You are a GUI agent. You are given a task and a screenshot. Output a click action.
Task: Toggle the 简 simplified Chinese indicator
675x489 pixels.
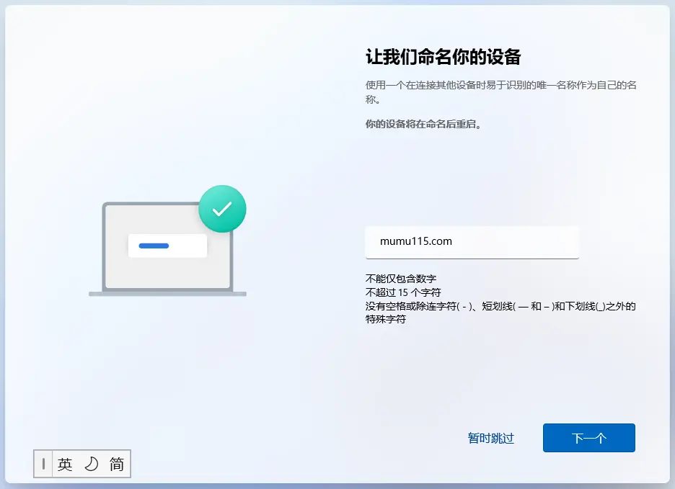tap(117, 465)
